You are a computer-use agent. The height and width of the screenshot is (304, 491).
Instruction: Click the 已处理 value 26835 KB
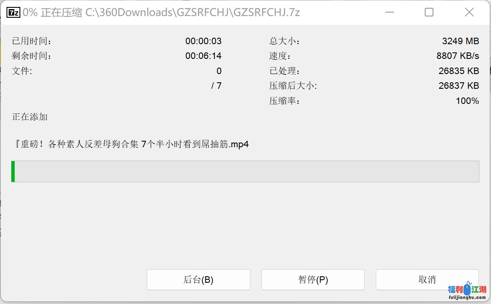pos(459,71)
